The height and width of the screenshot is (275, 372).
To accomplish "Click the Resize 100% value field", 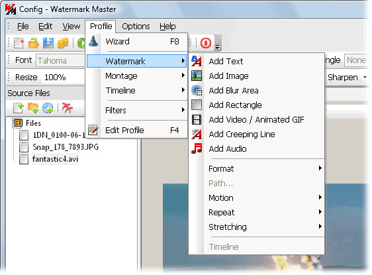I will (63, 77).
